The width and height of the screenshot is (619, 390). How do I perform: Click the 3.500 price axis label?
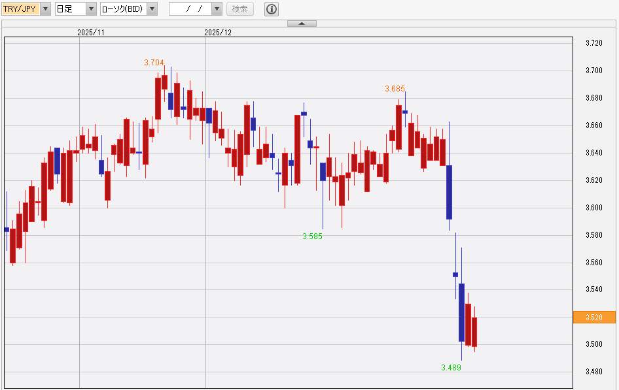(x=594, y=344)
